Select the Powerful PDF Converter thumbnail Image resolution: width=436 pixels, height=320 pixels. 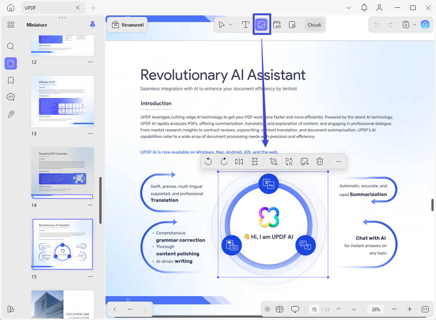click(x=63, y=173)
